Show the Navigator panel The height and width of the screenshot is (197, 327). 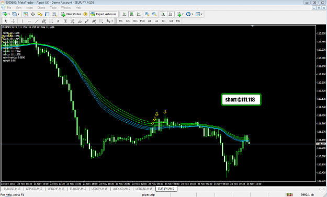[40, 14]
